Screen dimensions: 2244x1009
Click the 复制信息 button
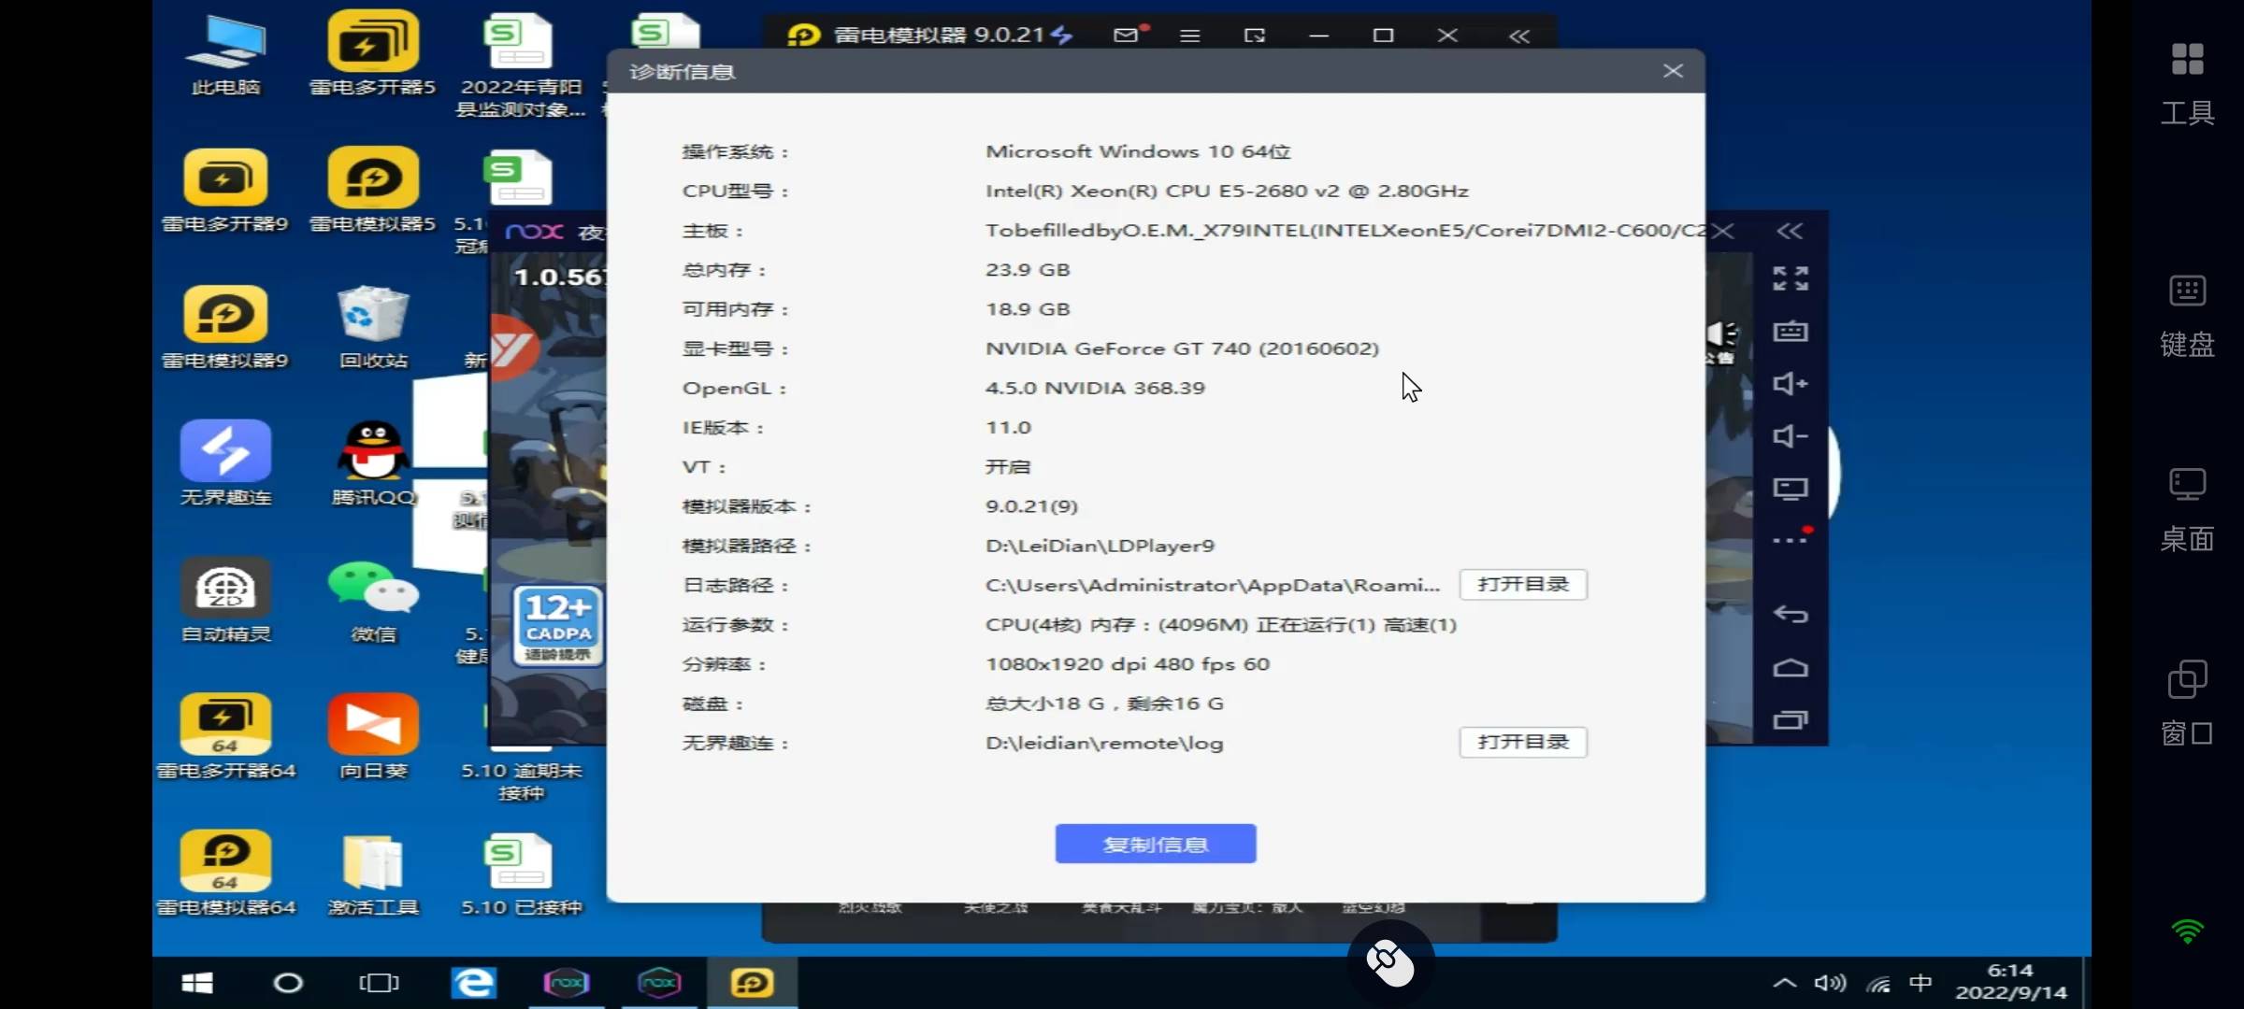pyautogui.click(x=1155, y=844)
